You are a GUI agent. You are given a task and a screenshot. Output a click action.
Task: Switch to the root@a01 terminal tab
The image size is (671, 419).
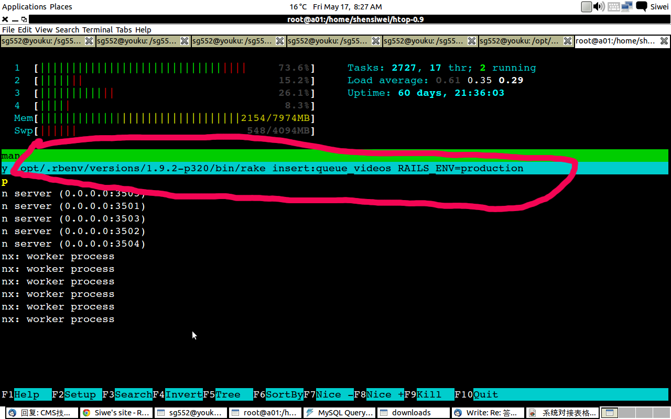[x=619, y=40]
